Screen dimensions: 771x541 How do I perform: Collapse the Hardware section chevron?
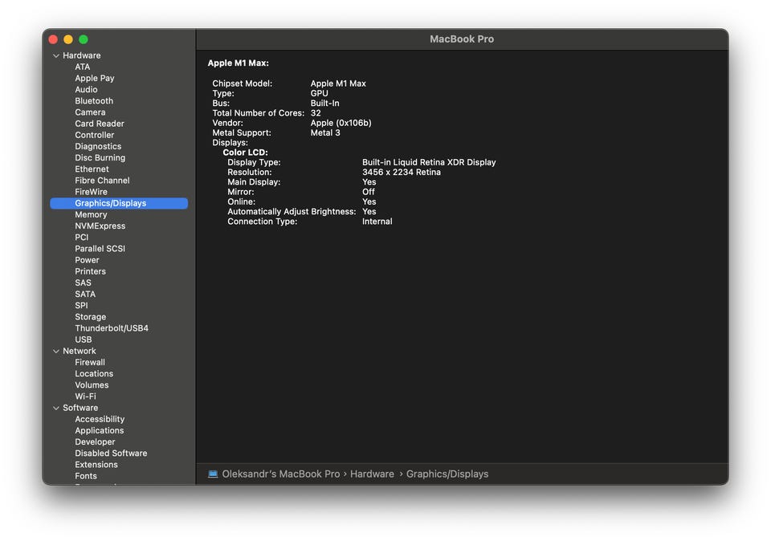click(x=56, y=55)
